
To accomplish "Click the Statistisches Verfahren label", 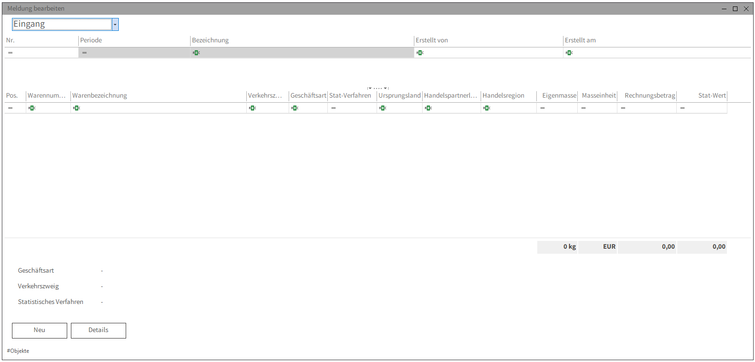I will [x=51, y=302].
